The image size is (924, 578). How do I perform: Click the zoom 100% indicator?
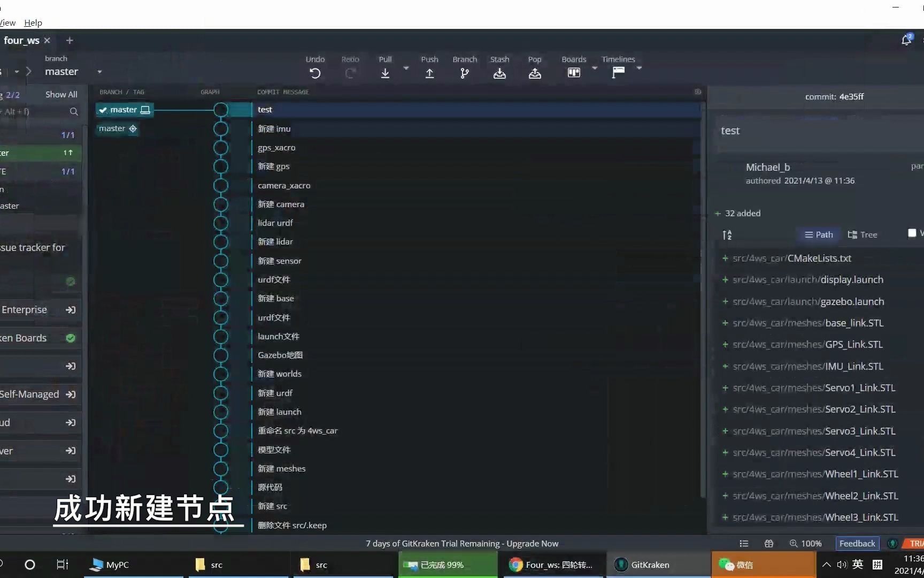(805, 544)
